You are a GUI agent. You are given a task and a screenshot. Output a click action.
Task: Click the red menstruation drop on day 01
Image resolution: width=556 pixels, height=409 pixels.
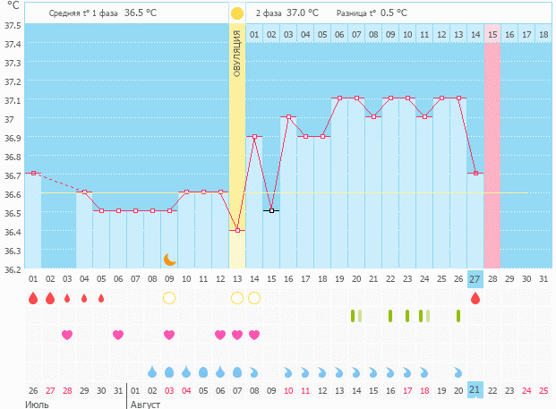pyautogui.click(x=33, y=298)
